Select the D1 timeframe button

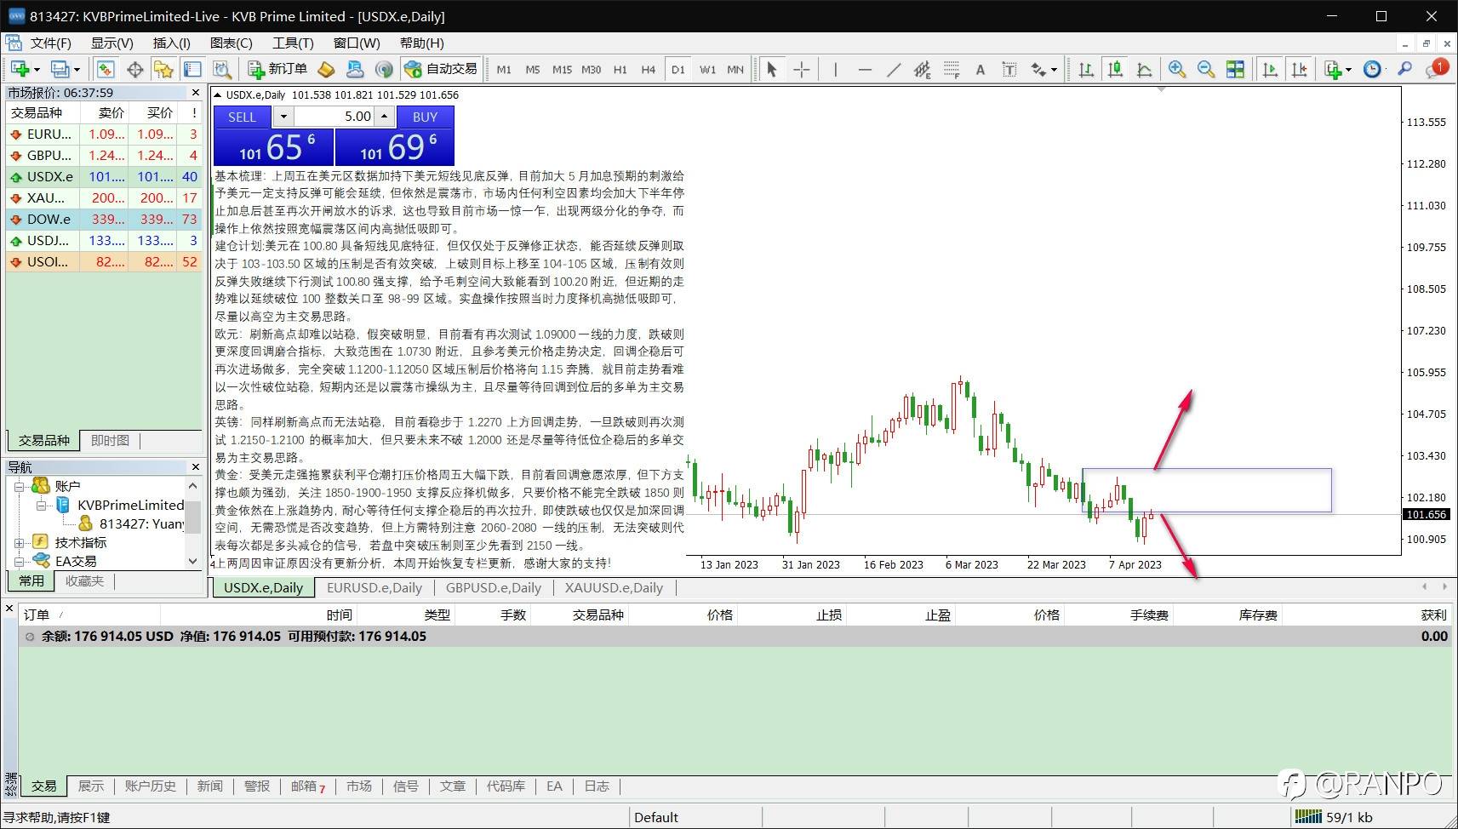pyautogui.click(x=678, y=69)
